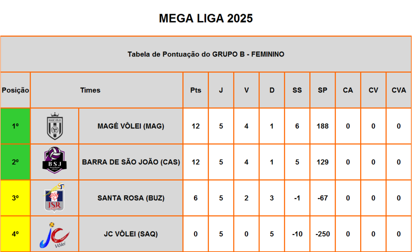Viewport: 413px width, 252px height.
Task: Click the JC VÔLEI (SAQ) team name
Action: tap(131, 234)
